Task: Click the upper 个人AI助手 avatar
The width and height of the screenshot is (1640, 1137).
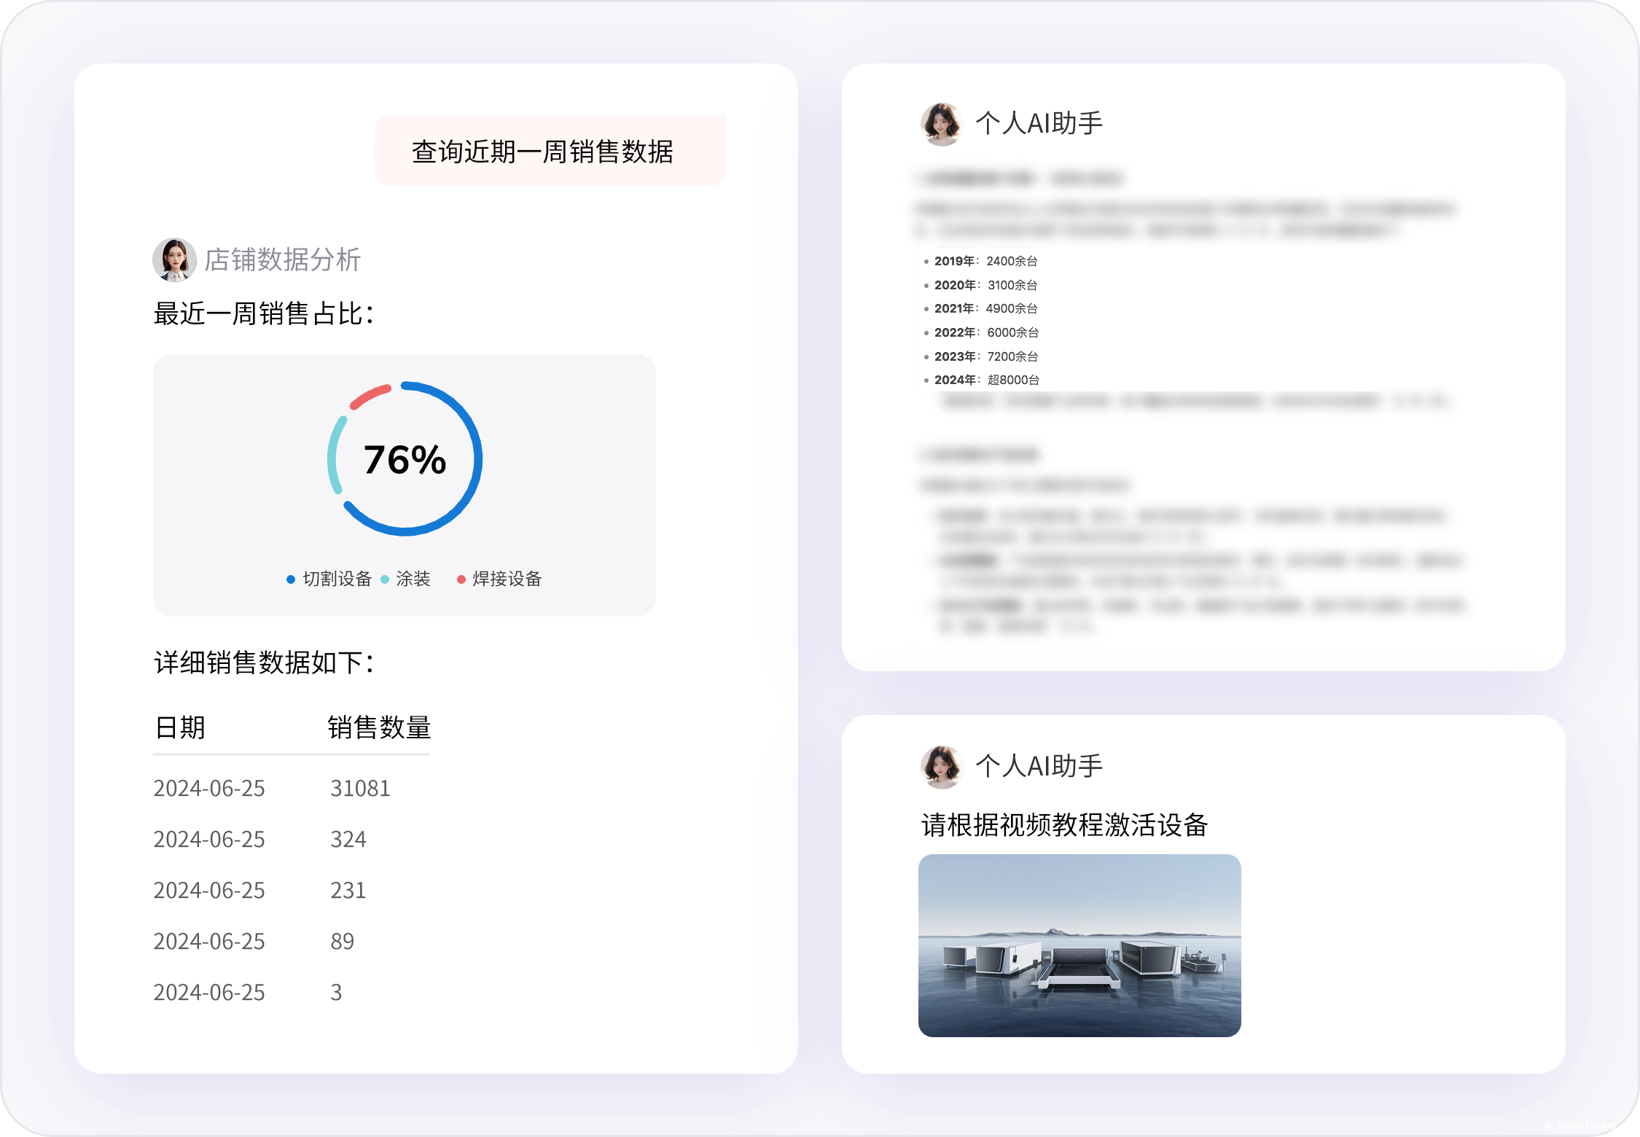Action: pos(941,123)
